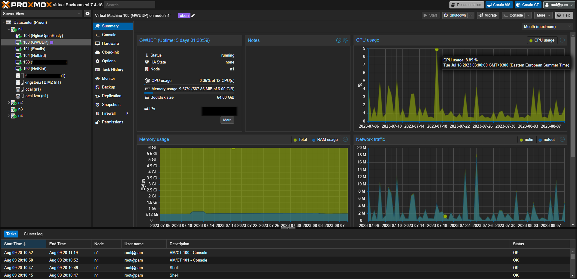Image resolution: width=577 pixels, height=279 pixels.
Task: Collapse node n1 in tree
Action: [x=9, y=29]
